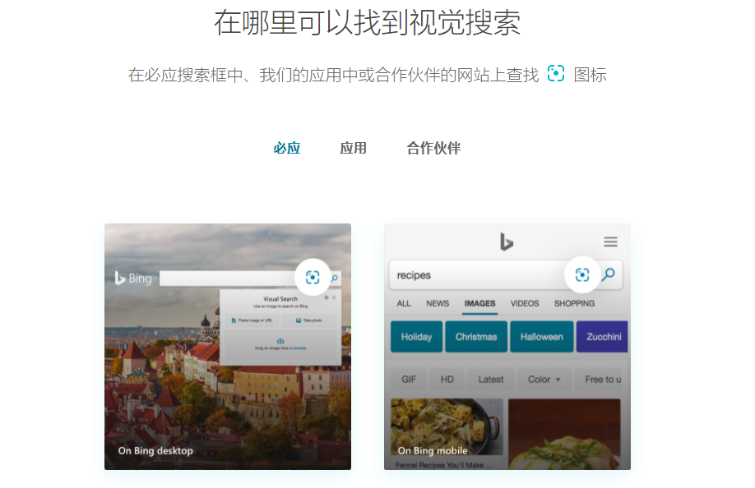Select the VIDEOS tab on mobile
The width and height of the screenshot is (755, 488).
pyautogui.click(x=525, y=303)
